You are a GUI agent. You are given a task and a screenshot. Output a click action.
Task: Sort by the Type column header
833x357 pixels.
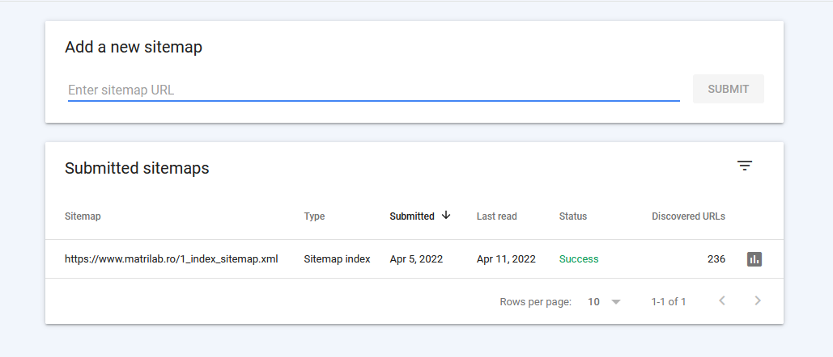click(x=314, y=216)
